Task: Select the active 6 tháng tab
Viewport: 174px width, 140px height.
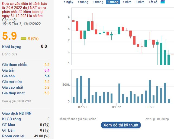Action: [x=113, y=2]
